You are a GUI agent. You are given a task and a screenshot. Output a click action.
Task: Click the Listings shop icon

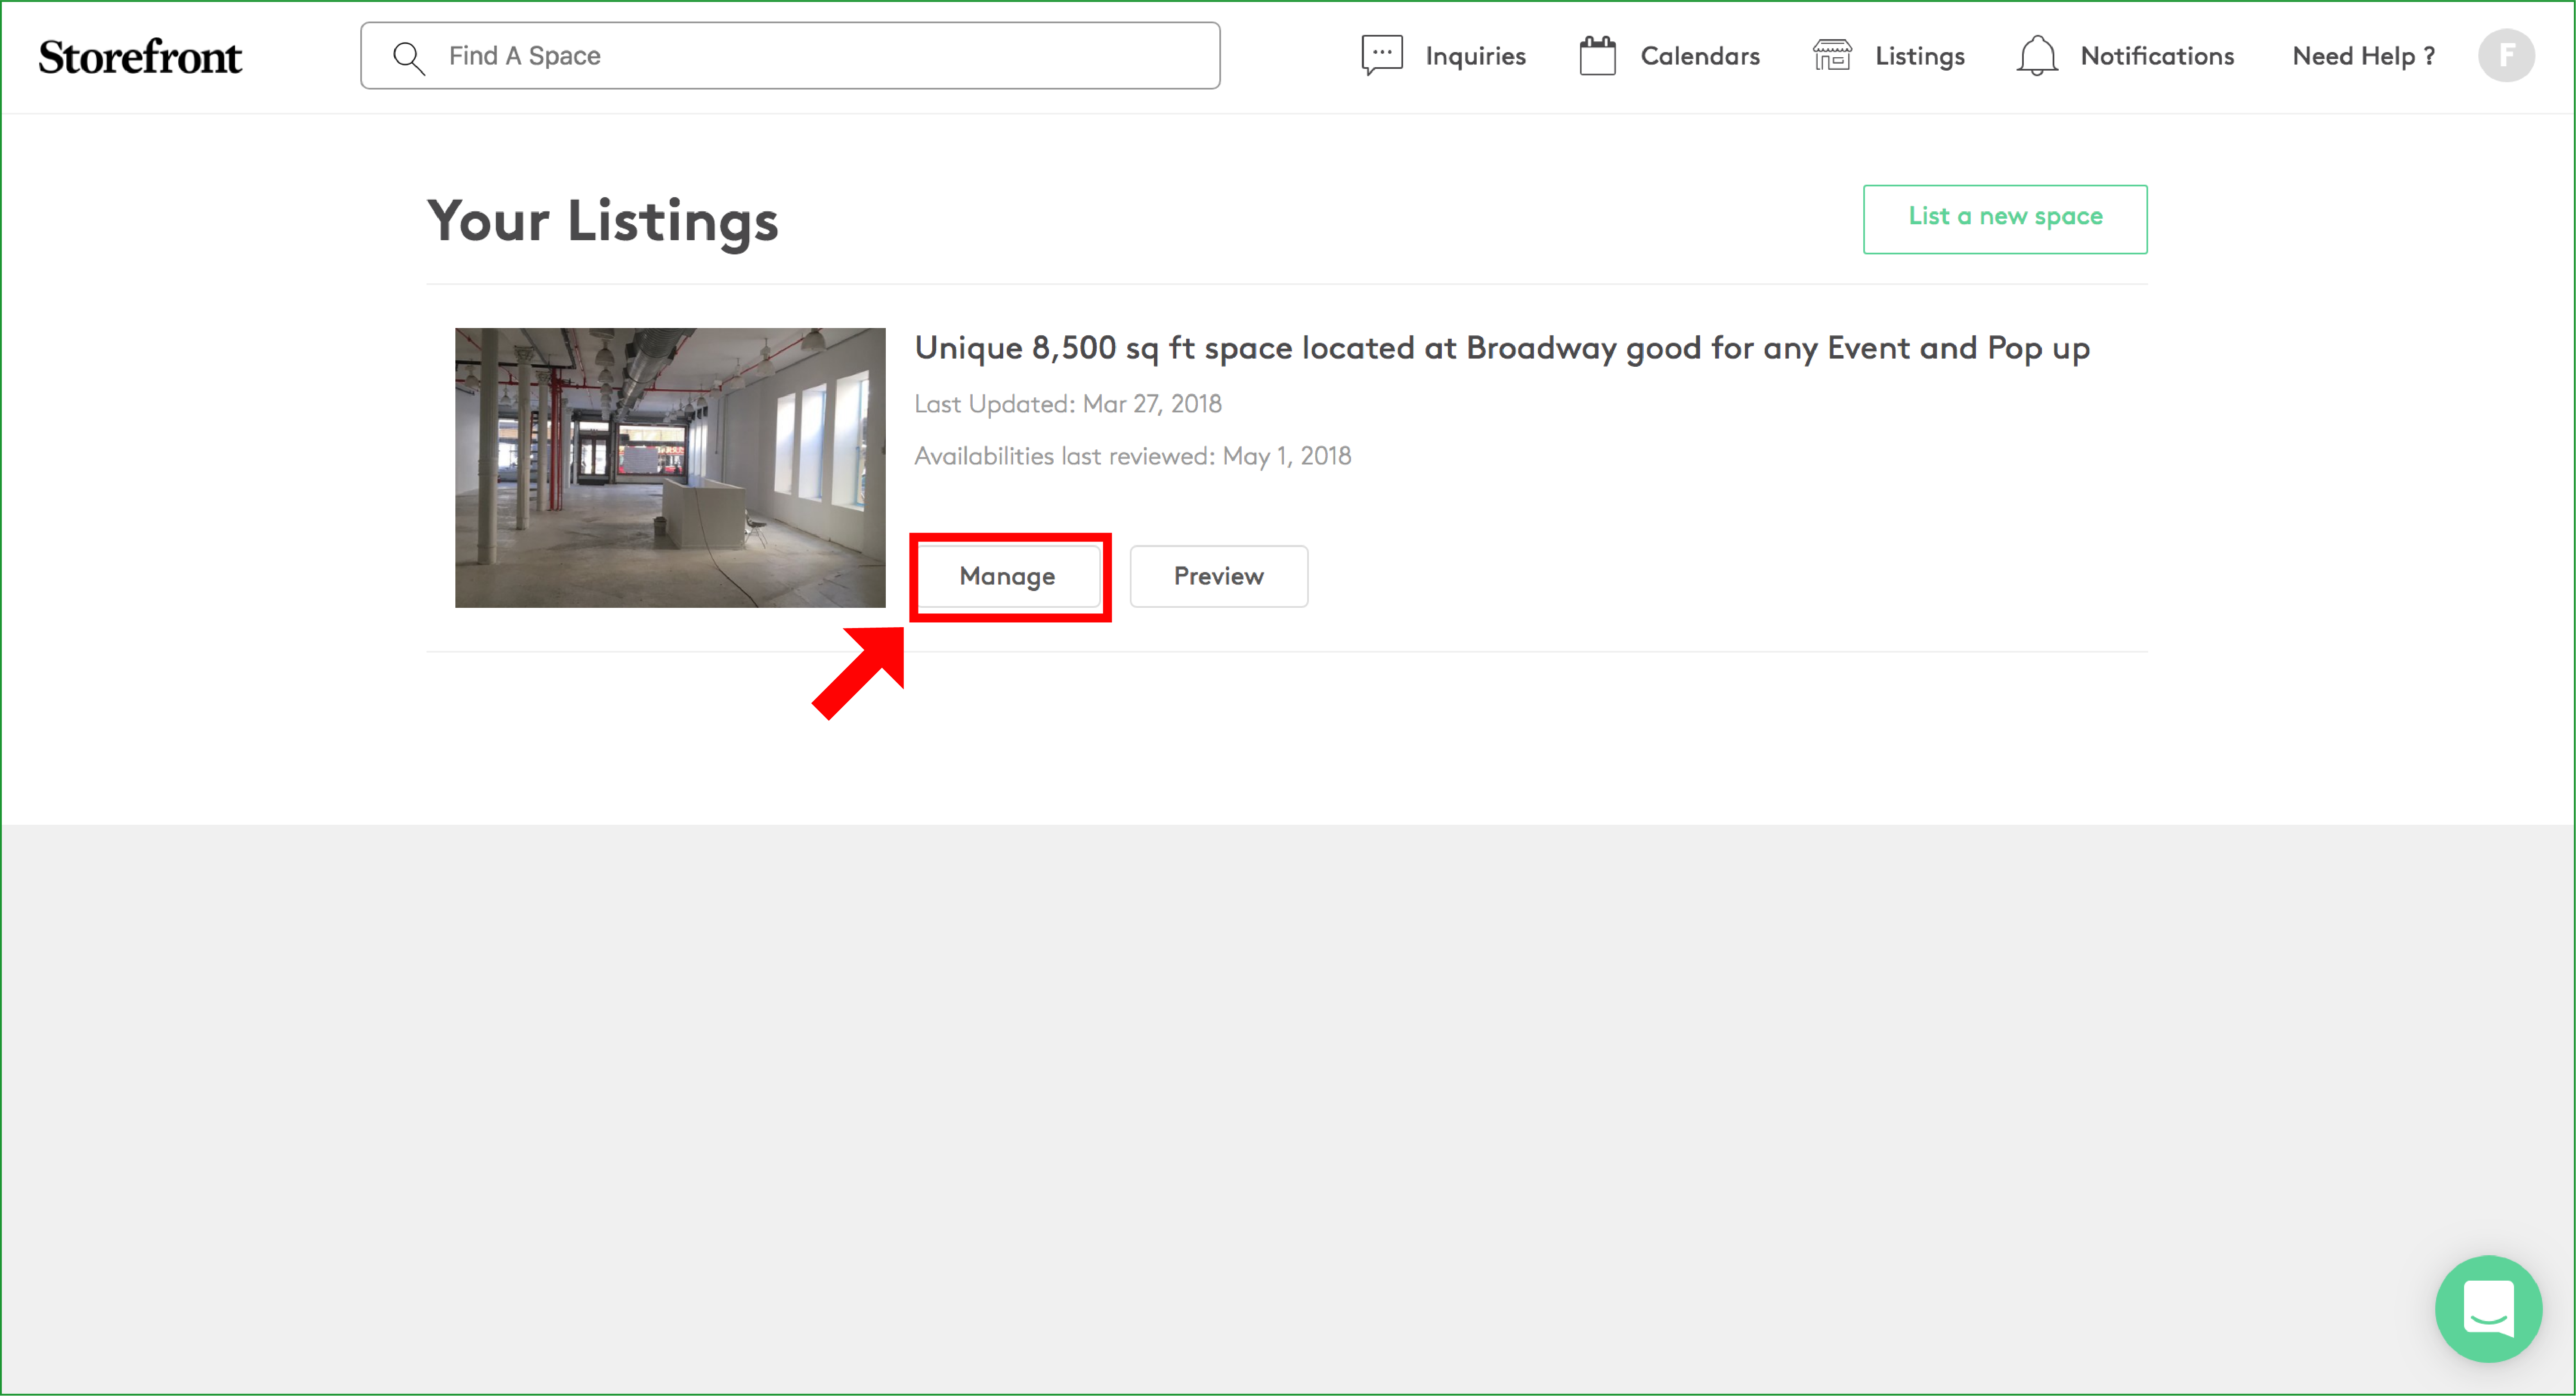click(x=1832, y=56)
